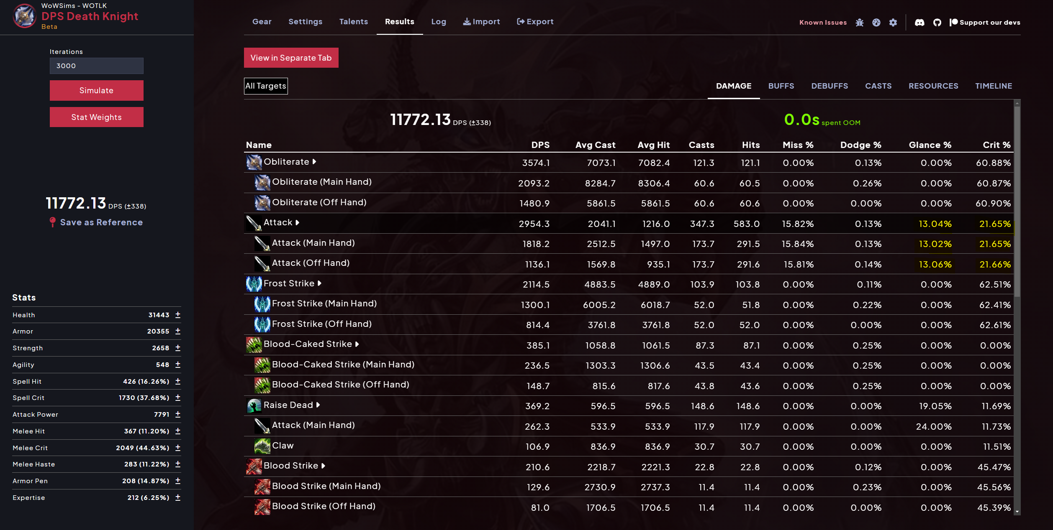Open the GitHub icon in the header
Image resolution: width=1053 pixels, height=530 pixels.
point(937,22)
